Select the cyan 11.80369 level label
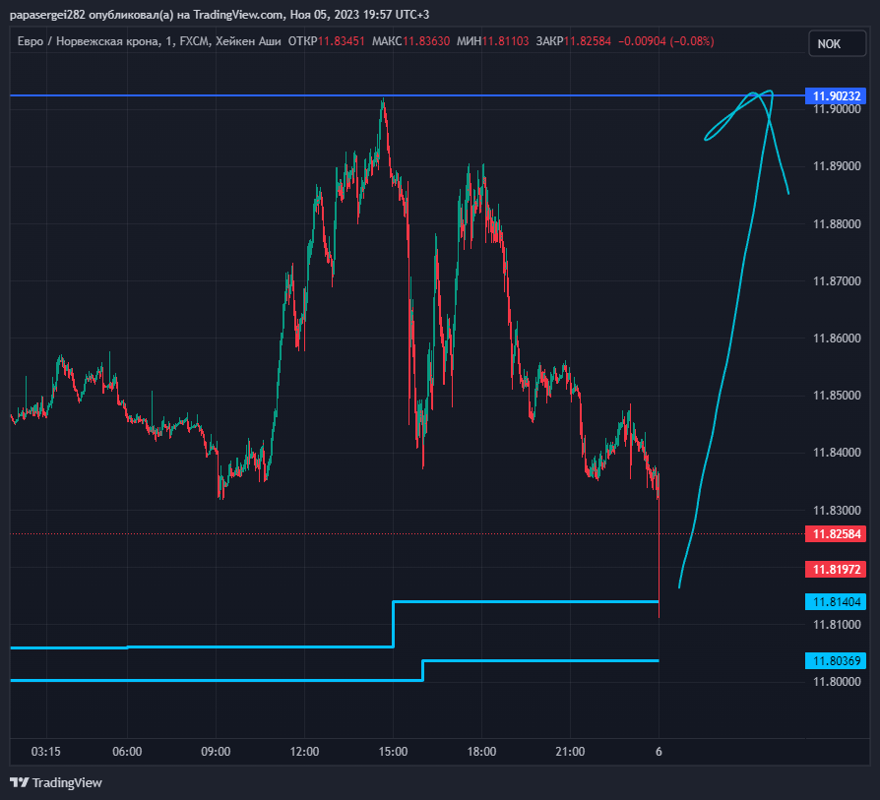880x800 pixels. click(x=836, y=661)
